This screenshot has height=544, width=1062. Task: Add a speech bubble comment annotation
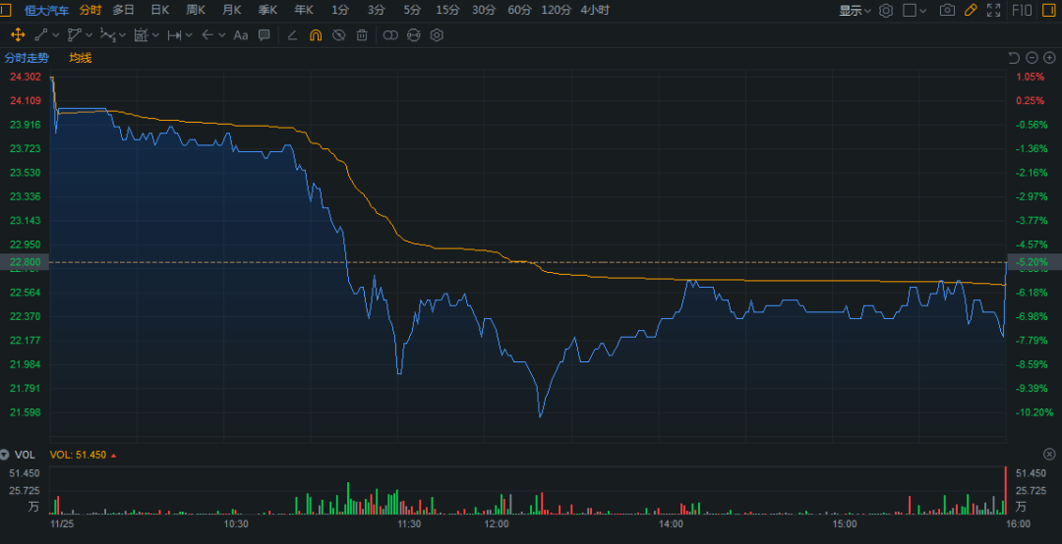[265, 35]
